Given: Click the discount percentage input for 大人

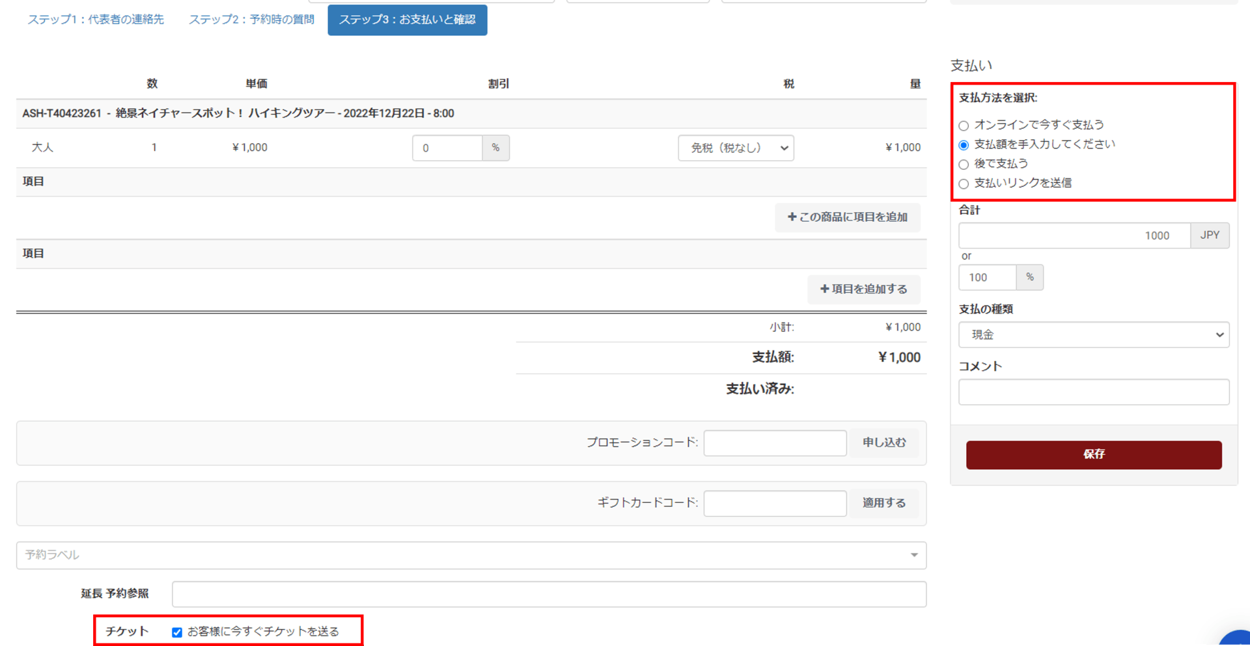Looking at the screenshot, I should click(x=447, y=148).
